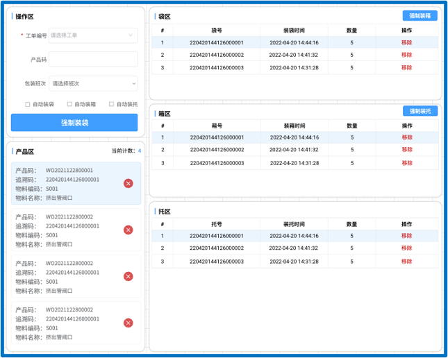
Task: Click the 强制装箱 button in 袋区
Action: click(x=420, y=16)
